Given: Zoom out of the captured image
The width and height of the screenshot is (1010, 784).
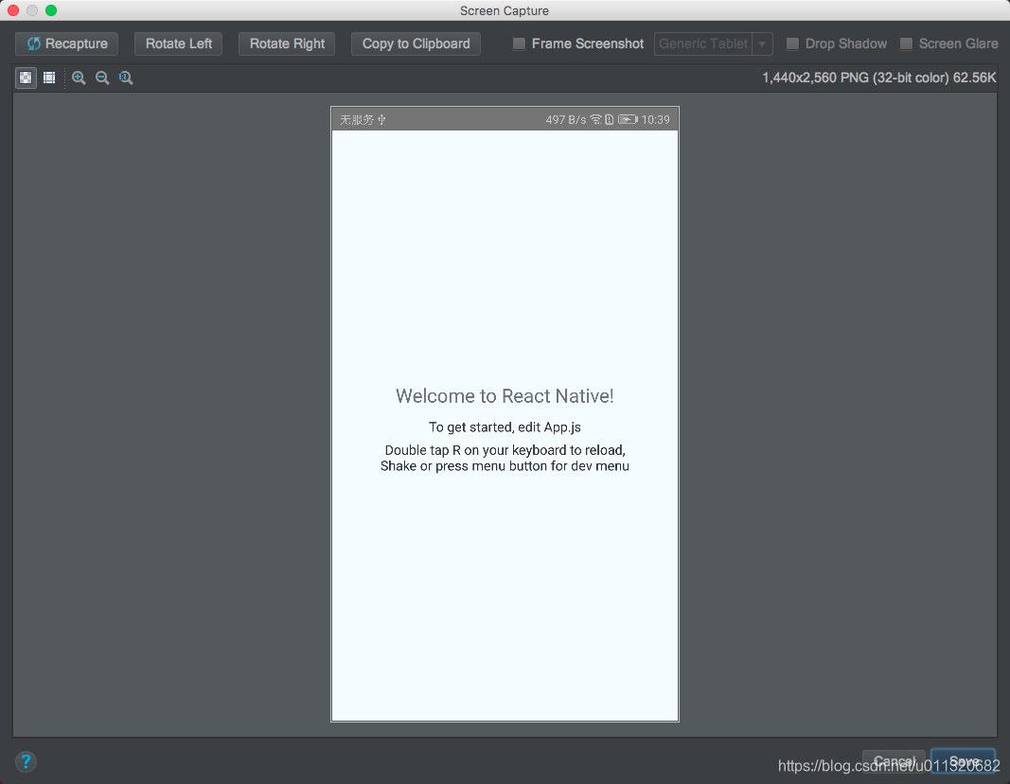Looking at the screenshot, I should (x=102, y=78).
